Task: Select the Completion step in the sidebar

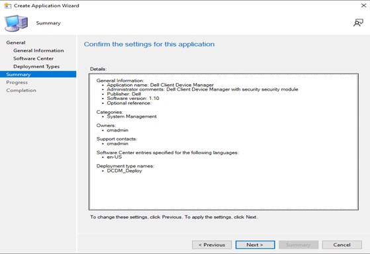Action: click(x=21, y=91)
